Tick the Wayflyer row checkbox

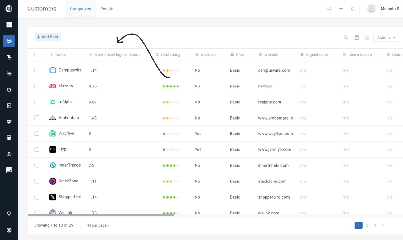point(37,134)
